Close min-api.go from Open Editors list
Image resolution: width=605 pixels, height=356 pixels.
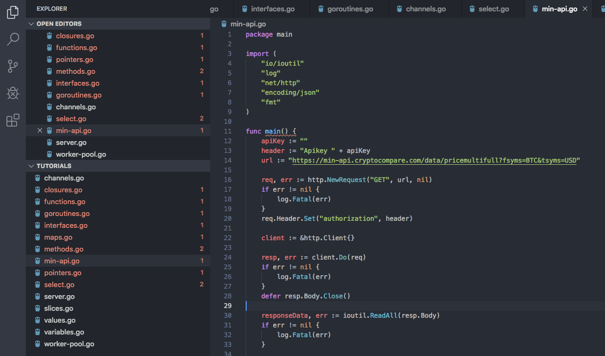[x=40, y=130]
